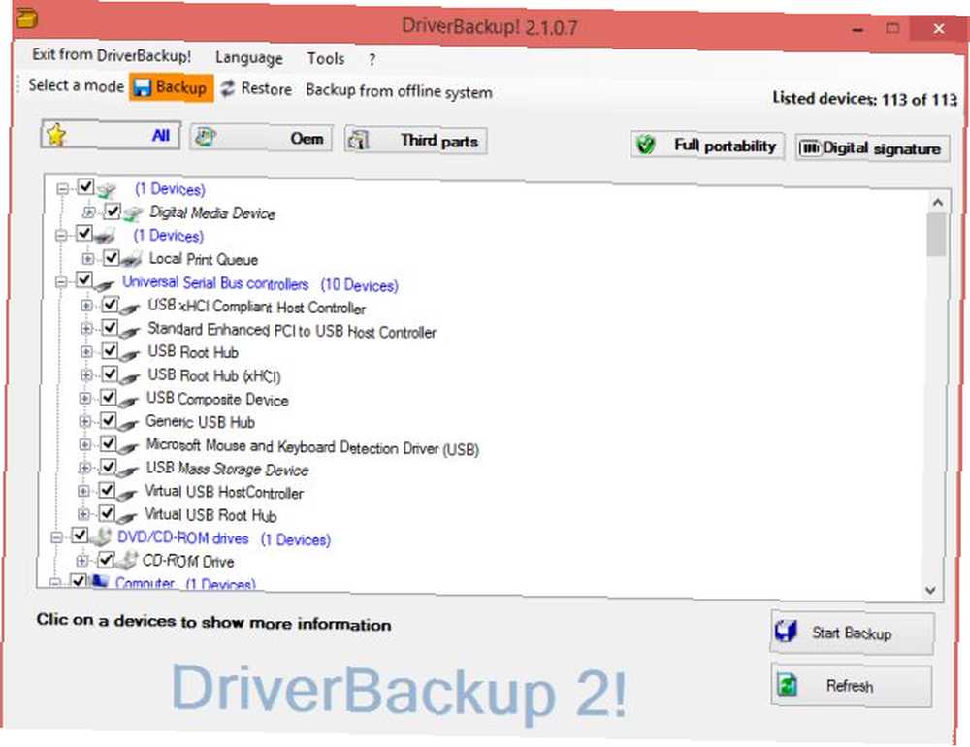Uncheck the CD-ROM Drive checkbox
Viewport: 970px width, 747px height.
(x=106, y=559)
